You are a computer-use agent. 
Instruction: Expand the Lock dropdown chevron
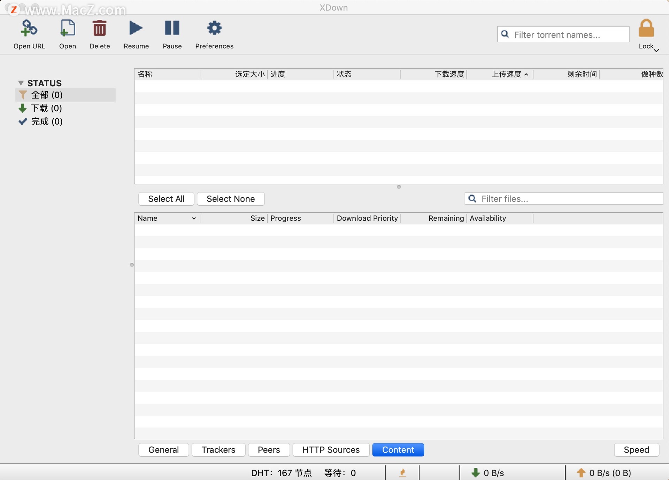pos(656,50)
